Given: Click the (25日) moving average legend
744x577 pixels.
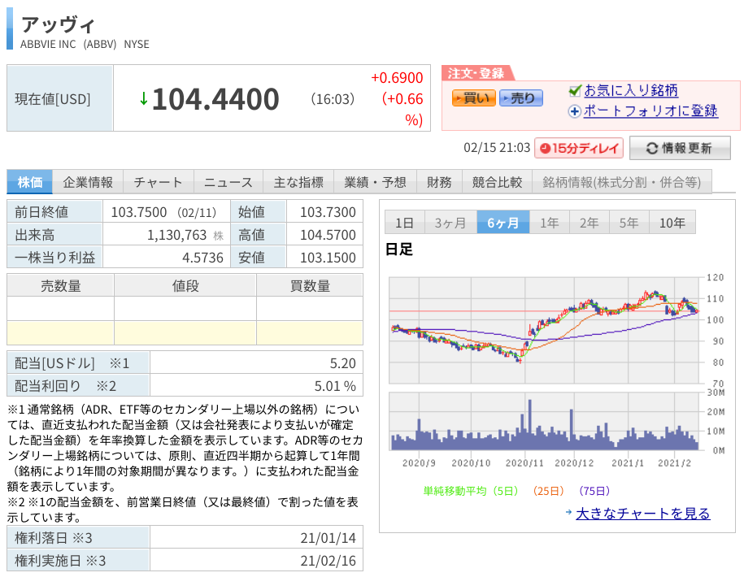Looking at the screenshot, I should pyautogui.click(x=548, y=491).
